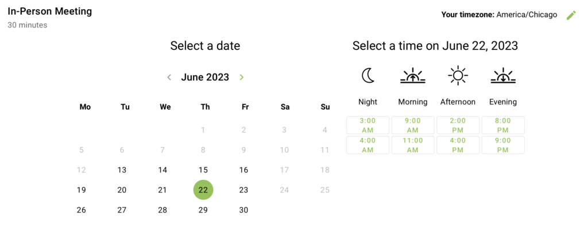Select June 19 on the calendar
The width and height of the screenshot is (588, 239).
[x=82, y=190]
